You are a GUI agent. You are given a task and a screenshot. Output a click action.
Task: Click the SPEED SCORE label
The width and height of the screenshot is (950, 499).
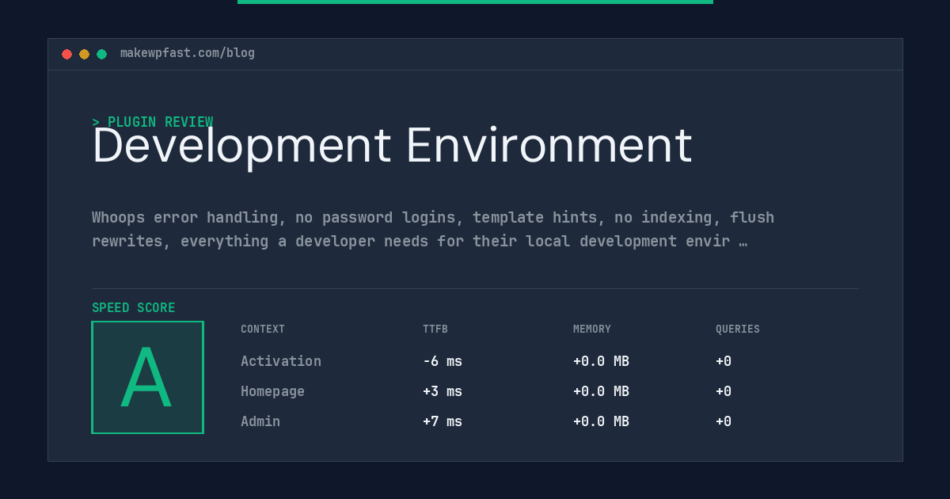pos(134,308)
